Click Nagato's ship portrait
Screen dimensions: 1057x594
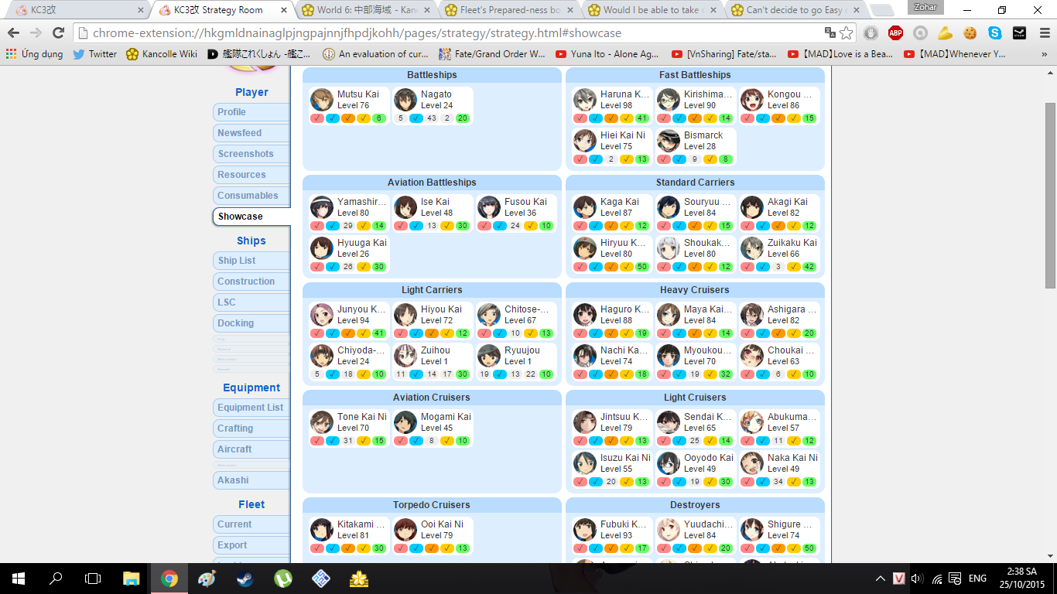coord(405,100)
